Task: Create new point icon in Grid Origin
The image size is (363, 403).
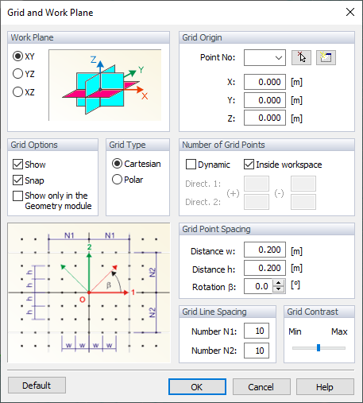Action: (x=326, y=57)
